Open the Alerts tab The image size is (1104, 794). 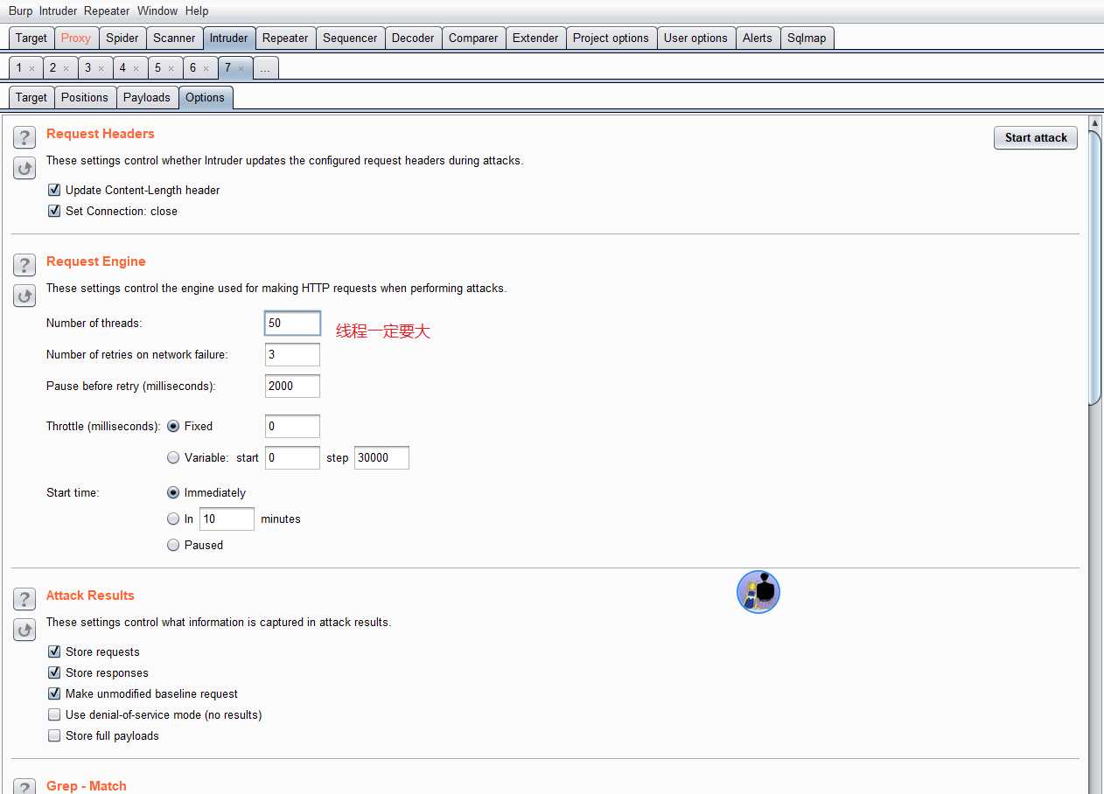(x=758, y=38)
